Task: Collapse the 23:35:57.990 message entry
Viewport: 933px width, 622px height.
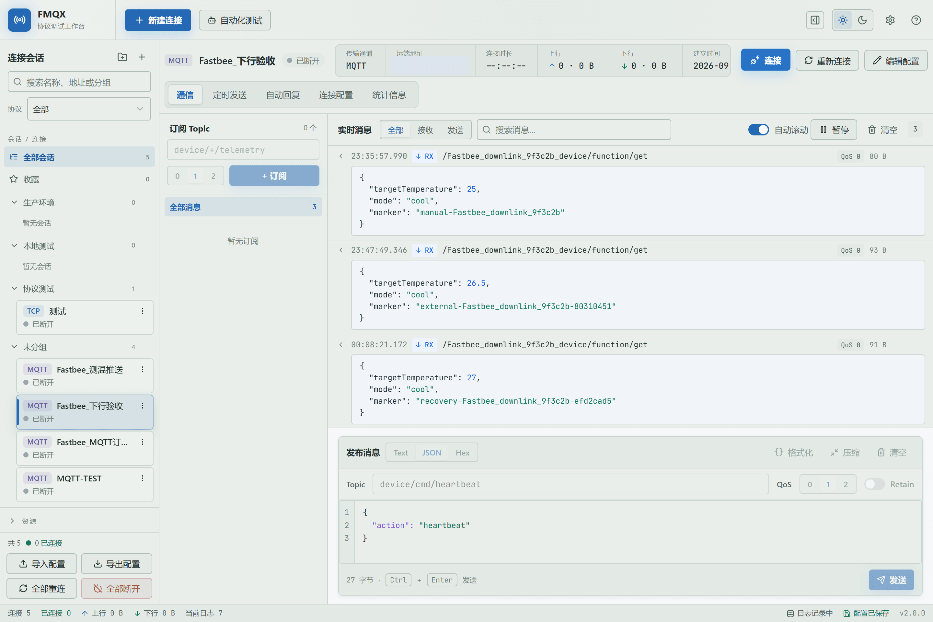Action: tap(341, 156)
